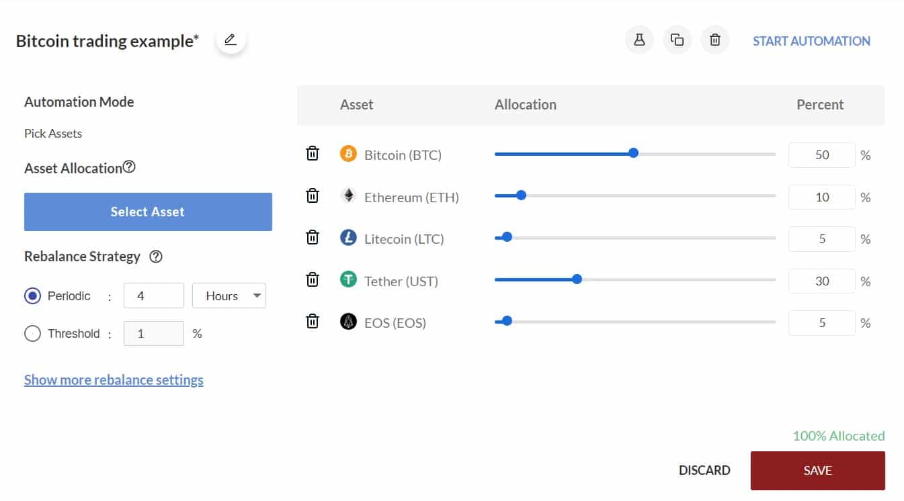Click the top trash delete automation icon

pyautogui.click(x=715, y=40)
